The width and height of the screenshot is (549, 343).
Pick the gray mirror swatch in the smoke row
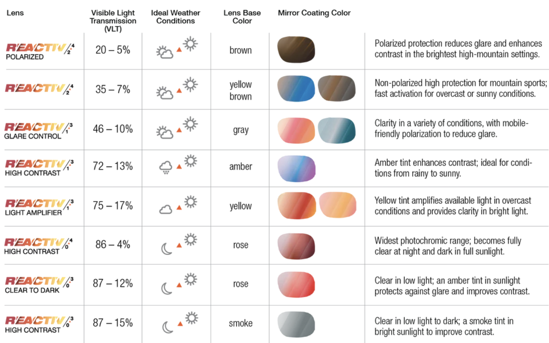click(296, 324)
